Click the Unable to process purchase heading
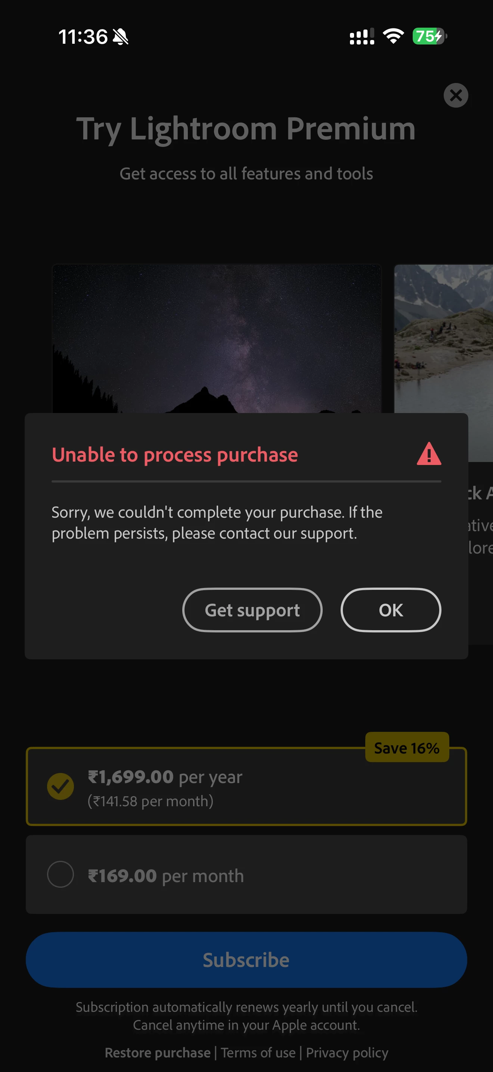493x1072 pixels. (x=174, y=455)
